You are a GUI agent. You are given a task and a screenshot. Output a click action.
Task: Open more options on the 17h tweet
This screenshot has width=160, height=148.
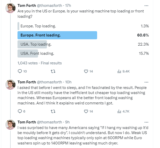[x=146, y=6]
